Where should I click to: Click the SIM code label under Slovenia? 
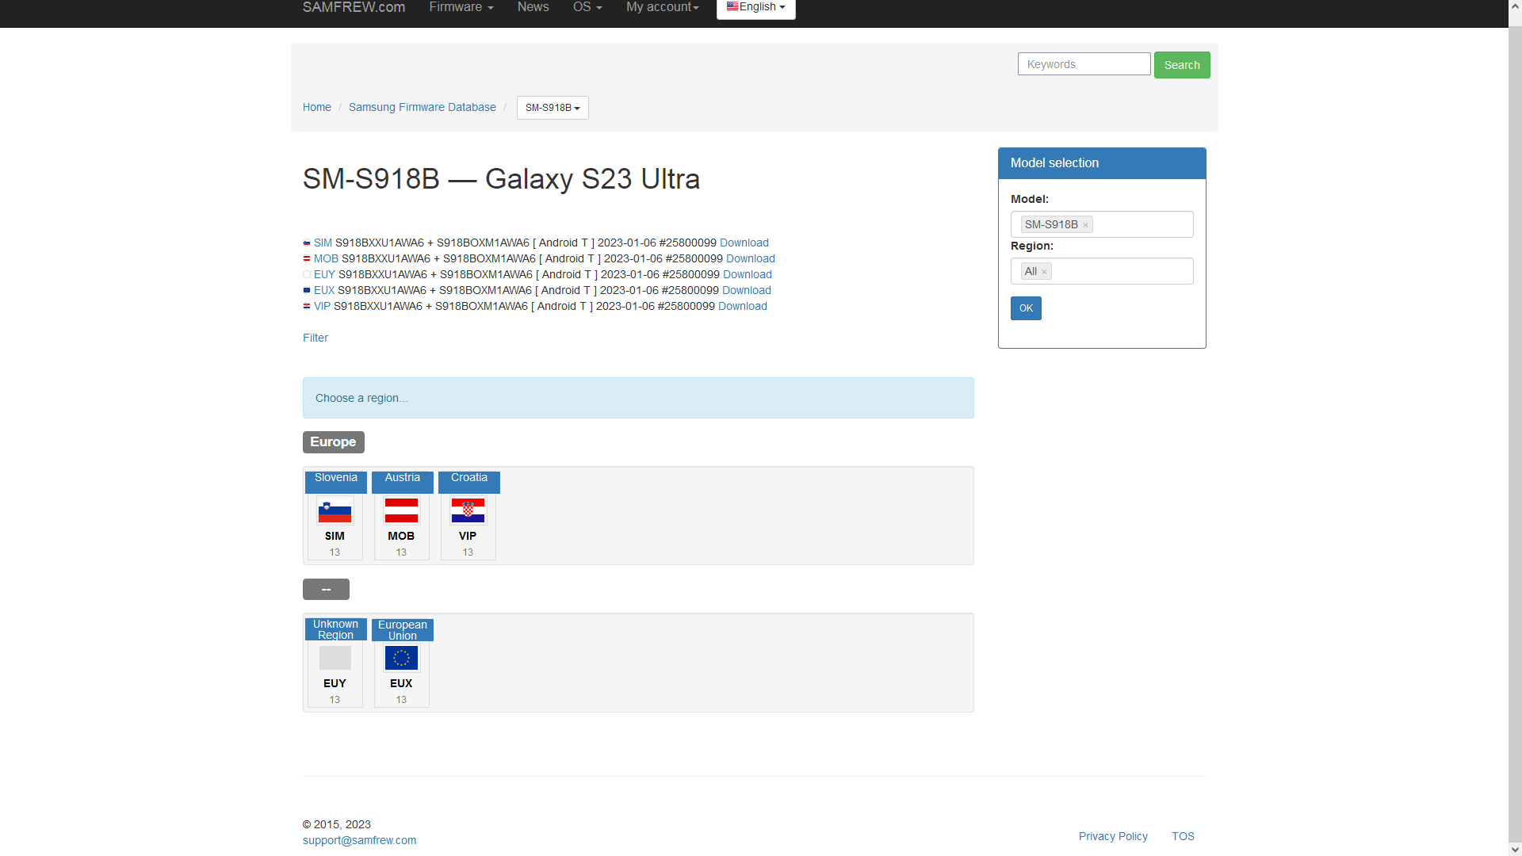[x=335, y=536]
